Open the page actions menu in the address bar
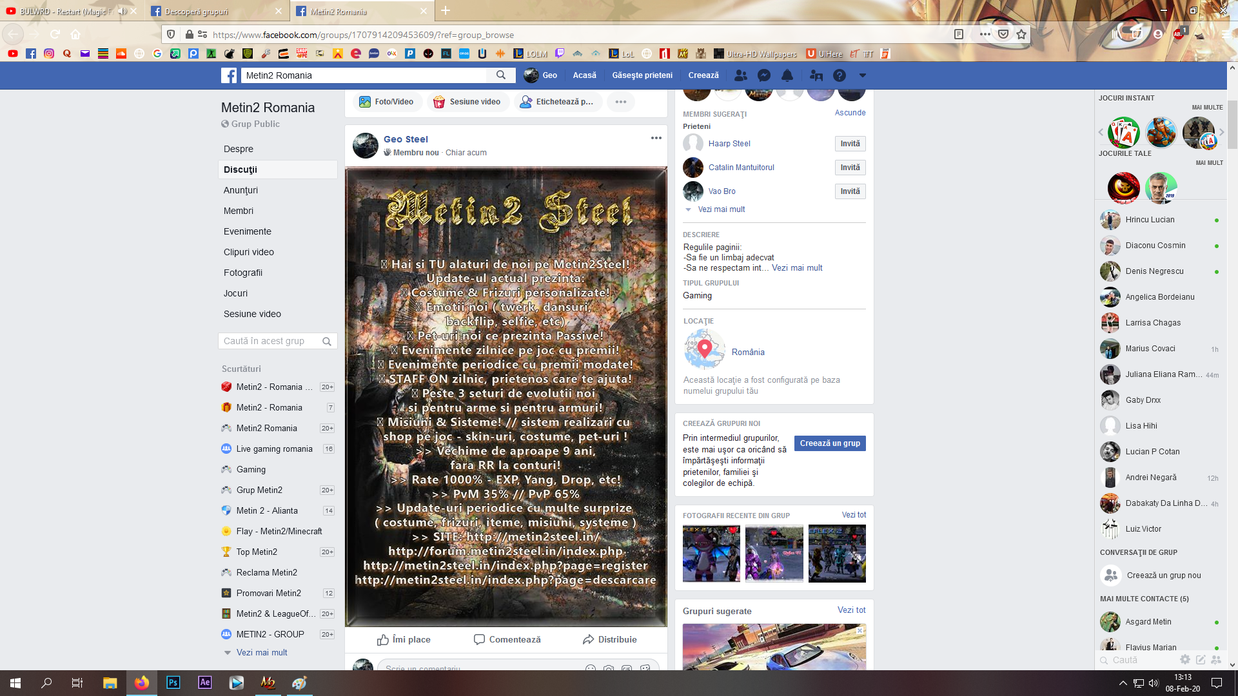1238x696 pixels. [985, 34]
